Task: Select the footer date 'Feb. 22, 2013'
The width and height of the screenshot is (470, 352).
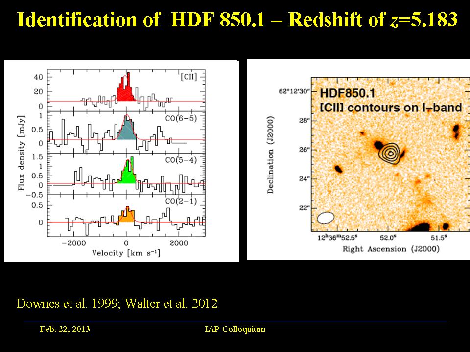Action: [65, 329]
